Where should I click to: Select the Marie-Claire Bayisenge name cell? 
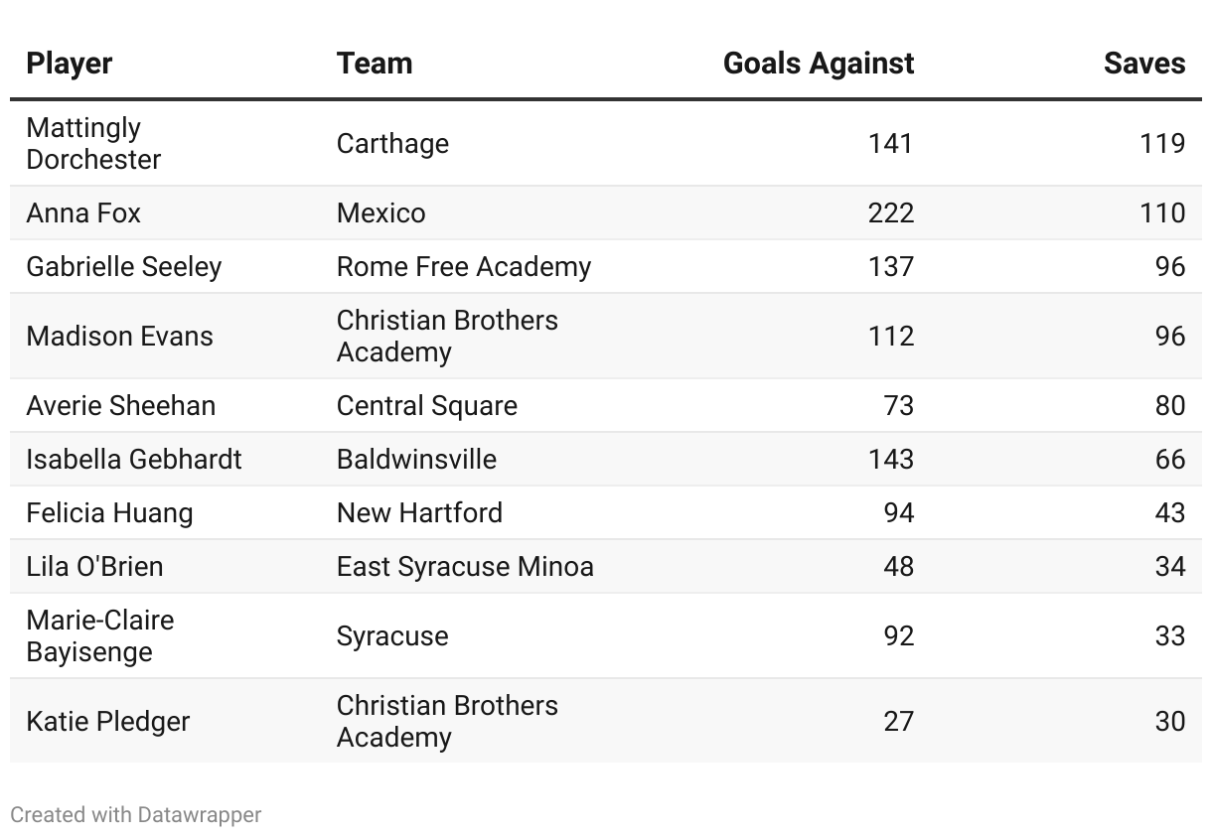pos(100,636)
